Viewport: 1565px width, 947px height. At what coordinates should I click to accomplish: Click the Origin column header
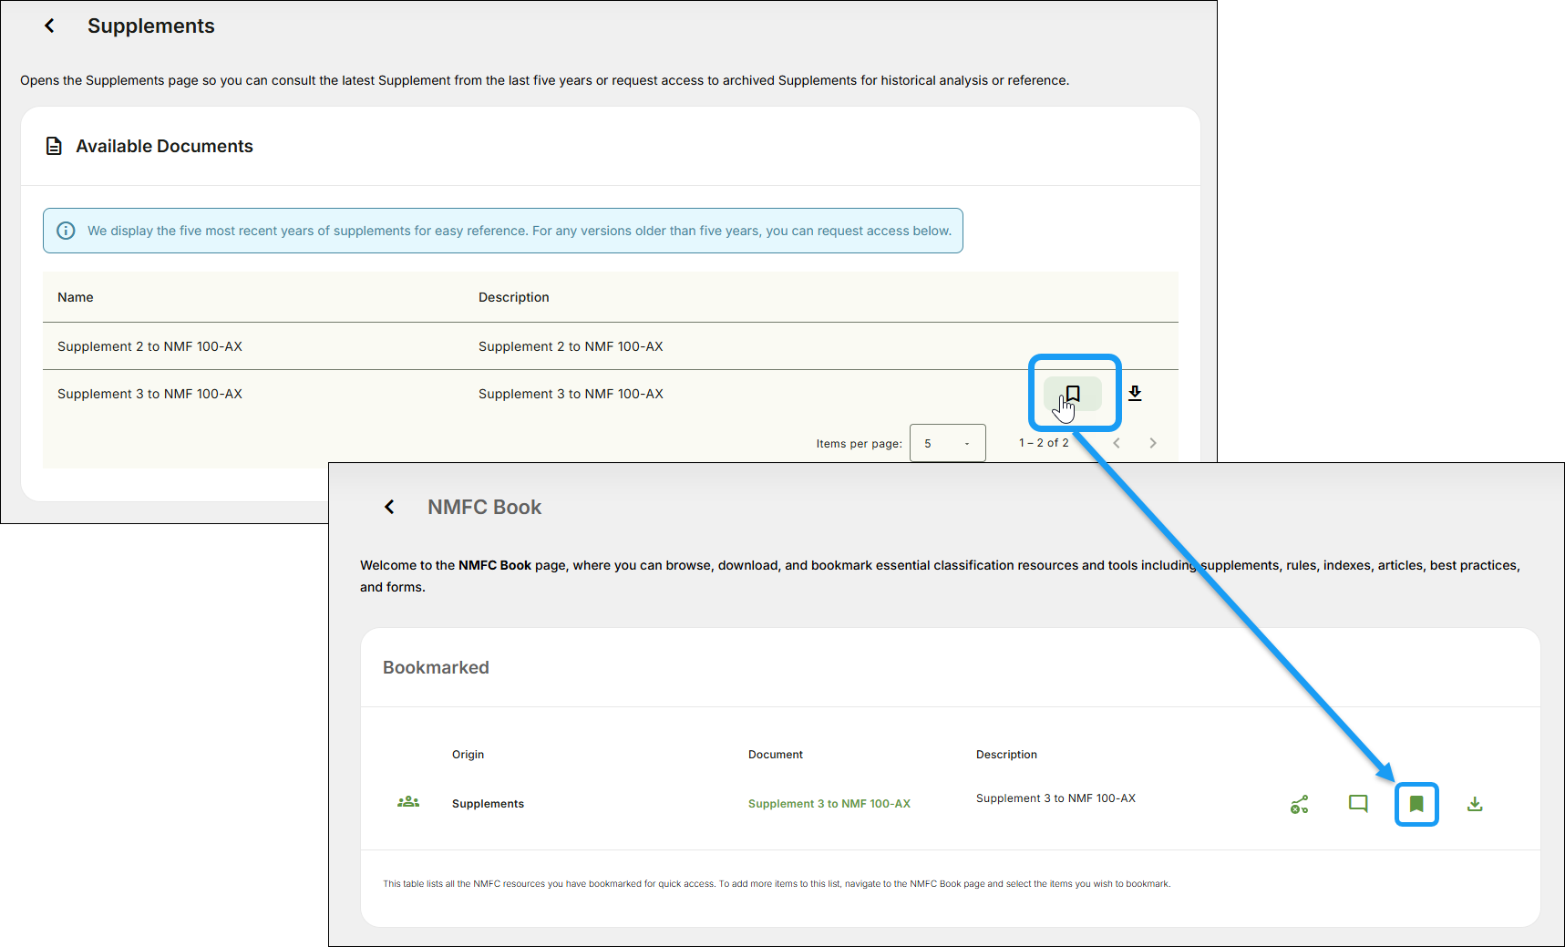click(x=468, y=755)
